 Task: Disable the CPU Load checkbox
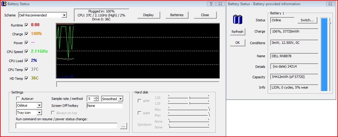click(26, 61)
